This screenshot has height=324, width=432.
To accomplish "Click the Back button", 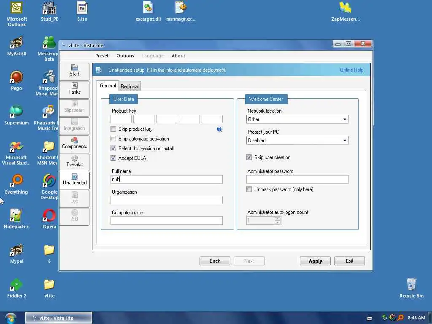I will 215,261.
